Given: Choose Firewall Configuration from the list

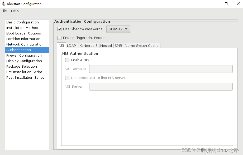Looking at the screenshot, I should pyautogui.click(x=24, y=56).
